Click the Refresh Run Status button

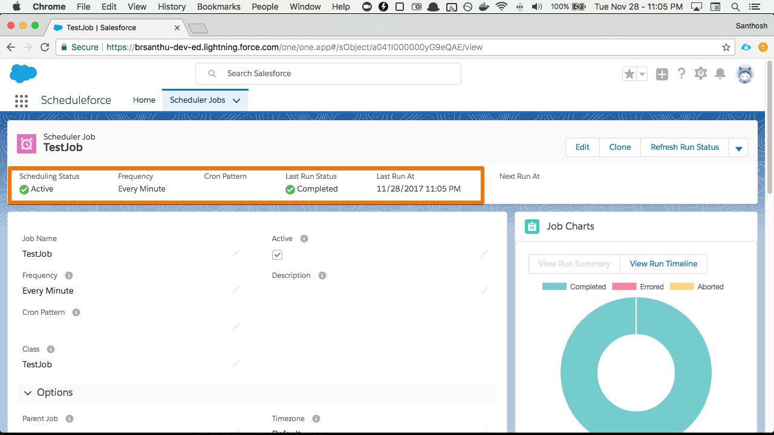point(685,147)
